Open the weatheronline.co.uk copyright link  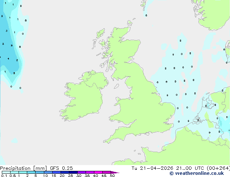pyautogui.click(x=197, y=173)
